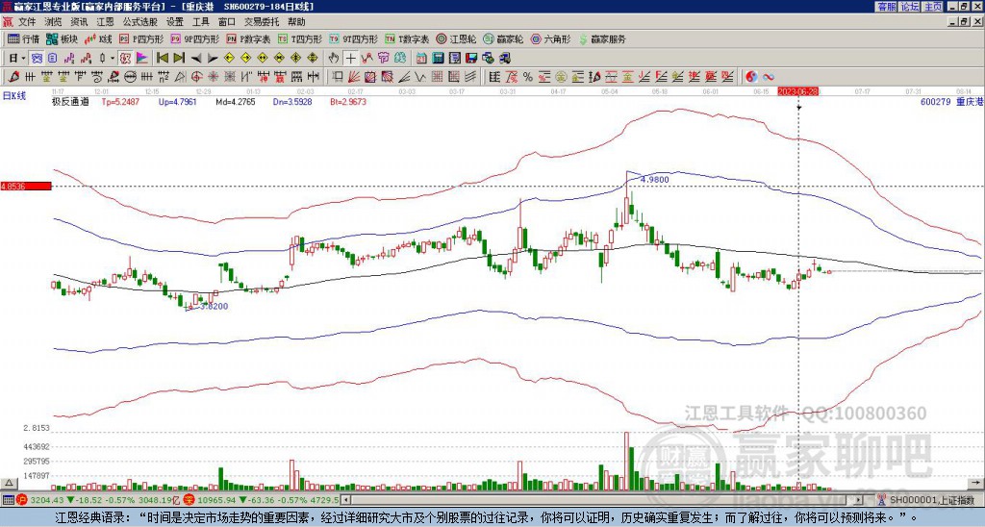Select the red fan lines tool
Screen dimensions: 985x527
[354, 77]
